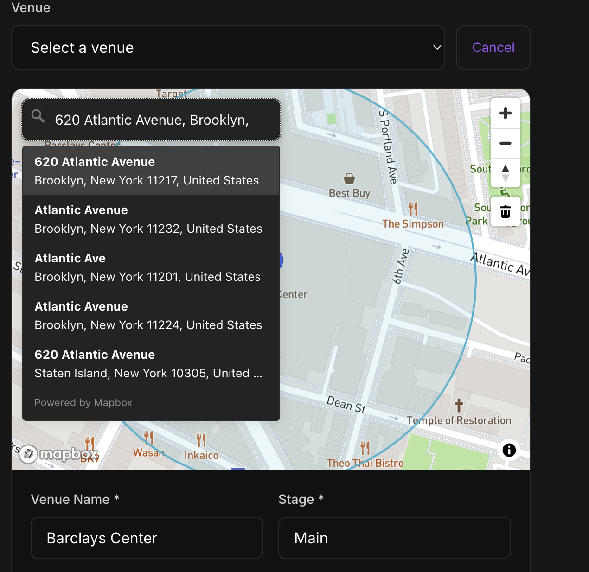
Task: Zoom out on the map
Action: [x=505, y=143]
